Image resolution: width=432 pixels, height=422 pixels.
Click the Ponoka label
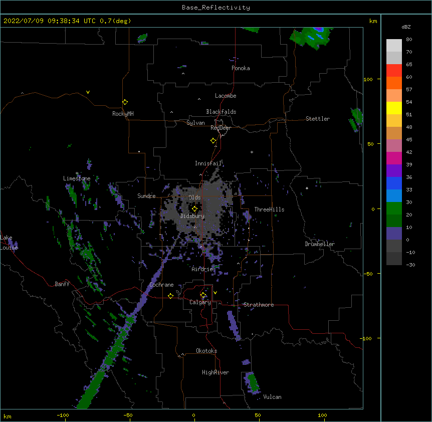click(x=241, y=68)
